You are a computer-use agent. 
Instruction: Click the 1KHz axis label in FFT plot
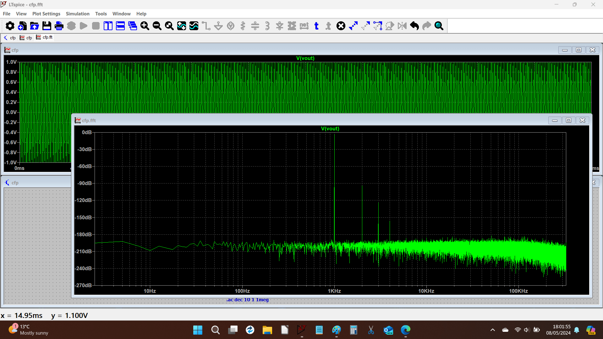[334, 291]
